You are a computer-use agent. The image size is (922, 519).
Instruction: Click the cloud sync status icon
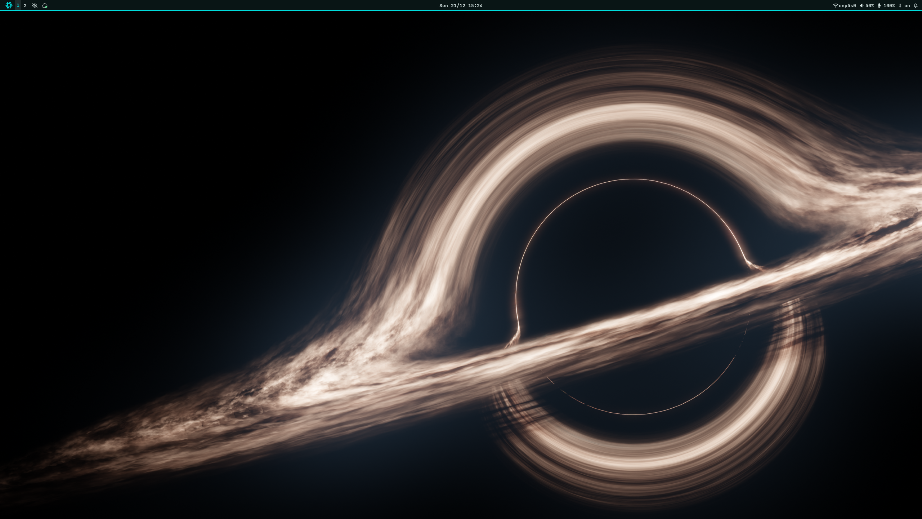coord(44,5)
